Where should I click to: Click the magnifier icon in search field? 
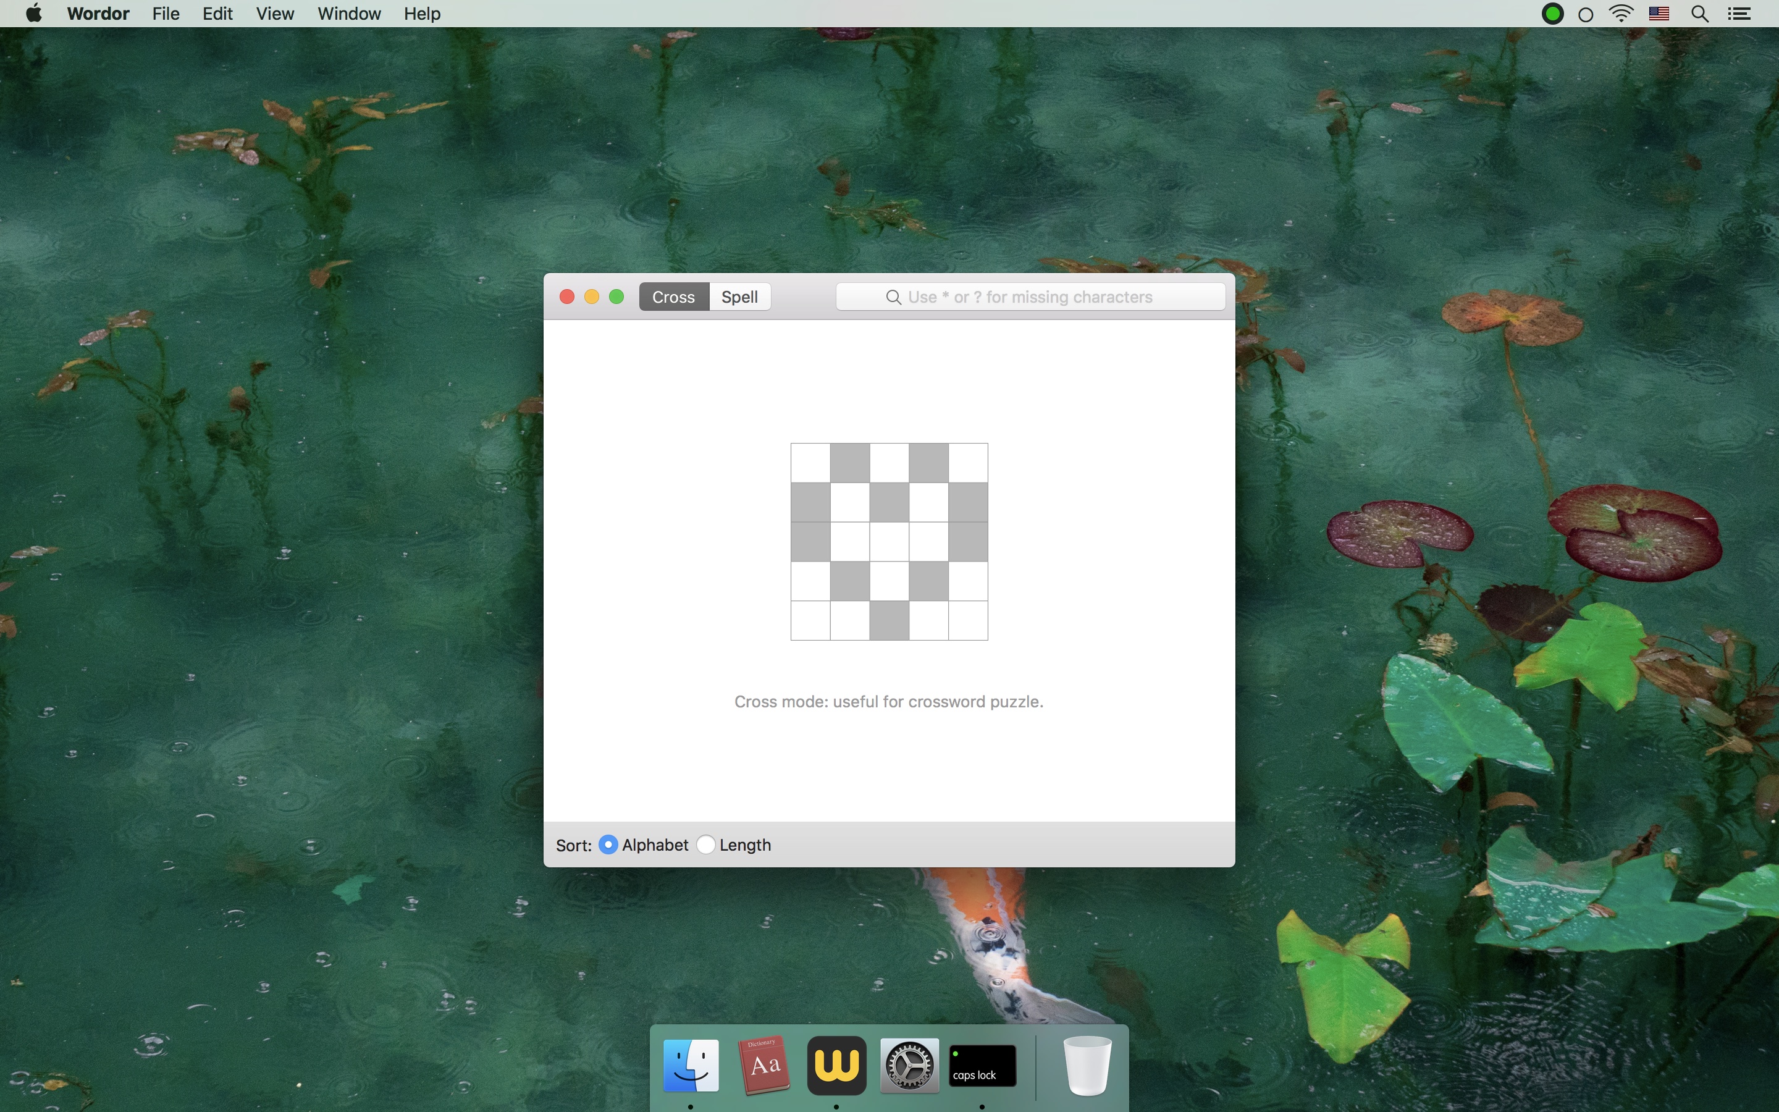[893, 297]
